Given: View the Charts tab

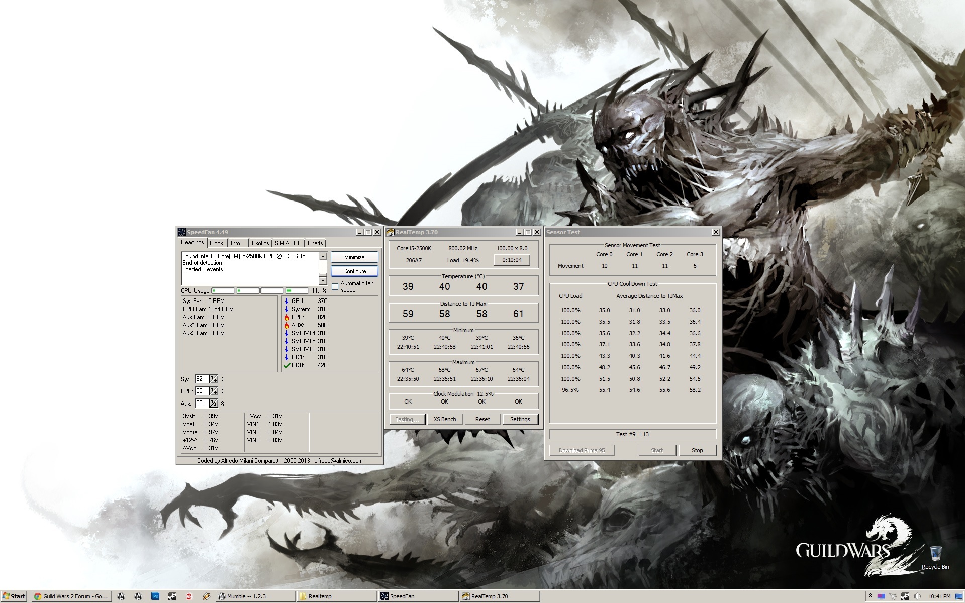Looking at the screenshot, I should pos(315,243).
